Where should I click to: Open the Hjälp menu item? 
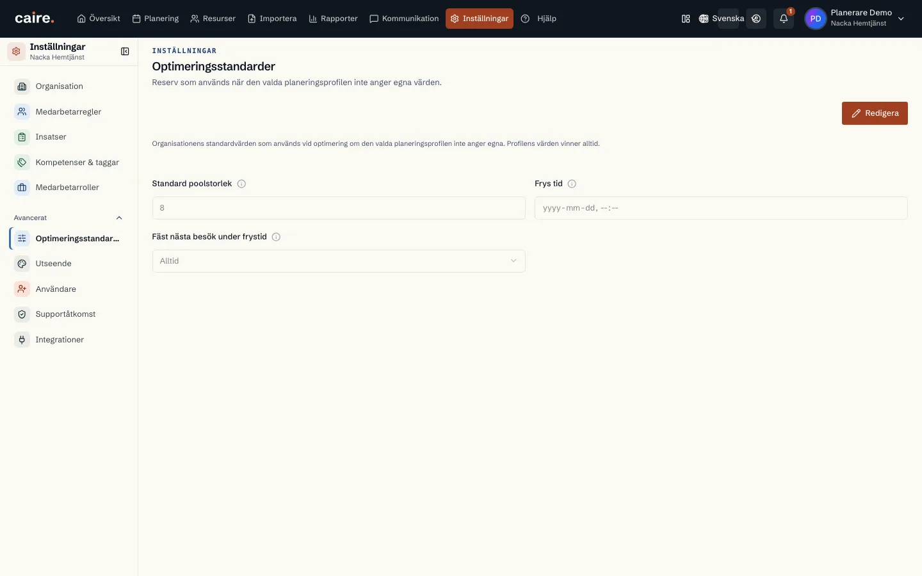pyautogui.click(x=538, y=19)
